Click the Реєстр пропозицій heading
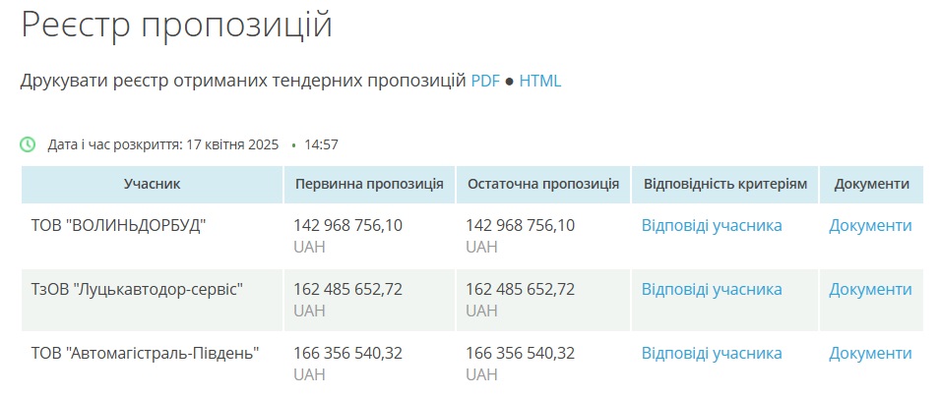This screenshot has height=397, width=940. [x=176, y=26]
